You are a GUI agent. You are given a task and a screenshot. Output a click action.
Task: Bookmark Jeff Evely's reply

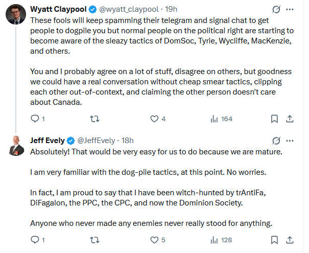click(274, 240)
